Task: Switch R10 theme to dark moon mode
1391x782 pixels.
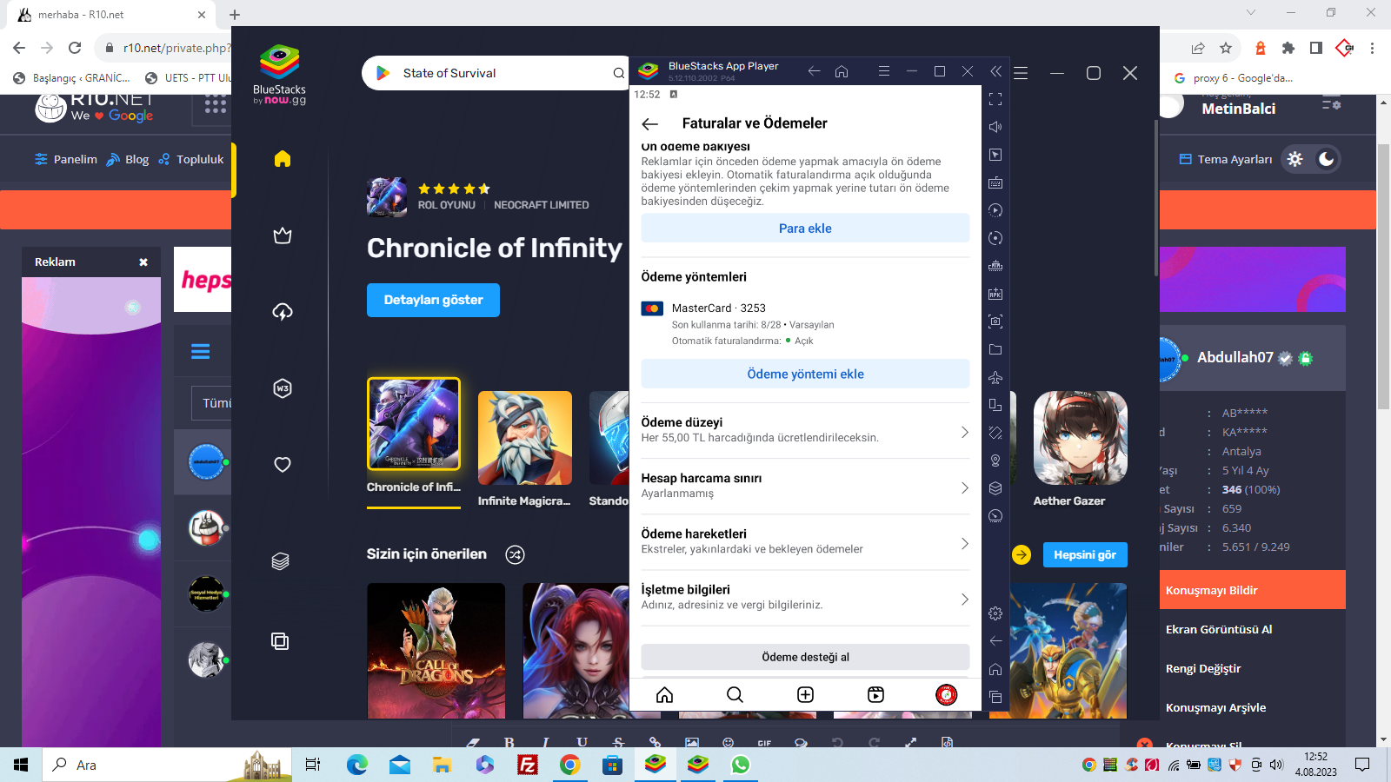Action: pos(1326,159)
